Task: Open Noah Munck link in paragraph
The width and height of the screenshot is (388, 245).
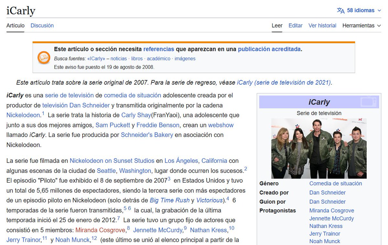Action: click(73, 240)
